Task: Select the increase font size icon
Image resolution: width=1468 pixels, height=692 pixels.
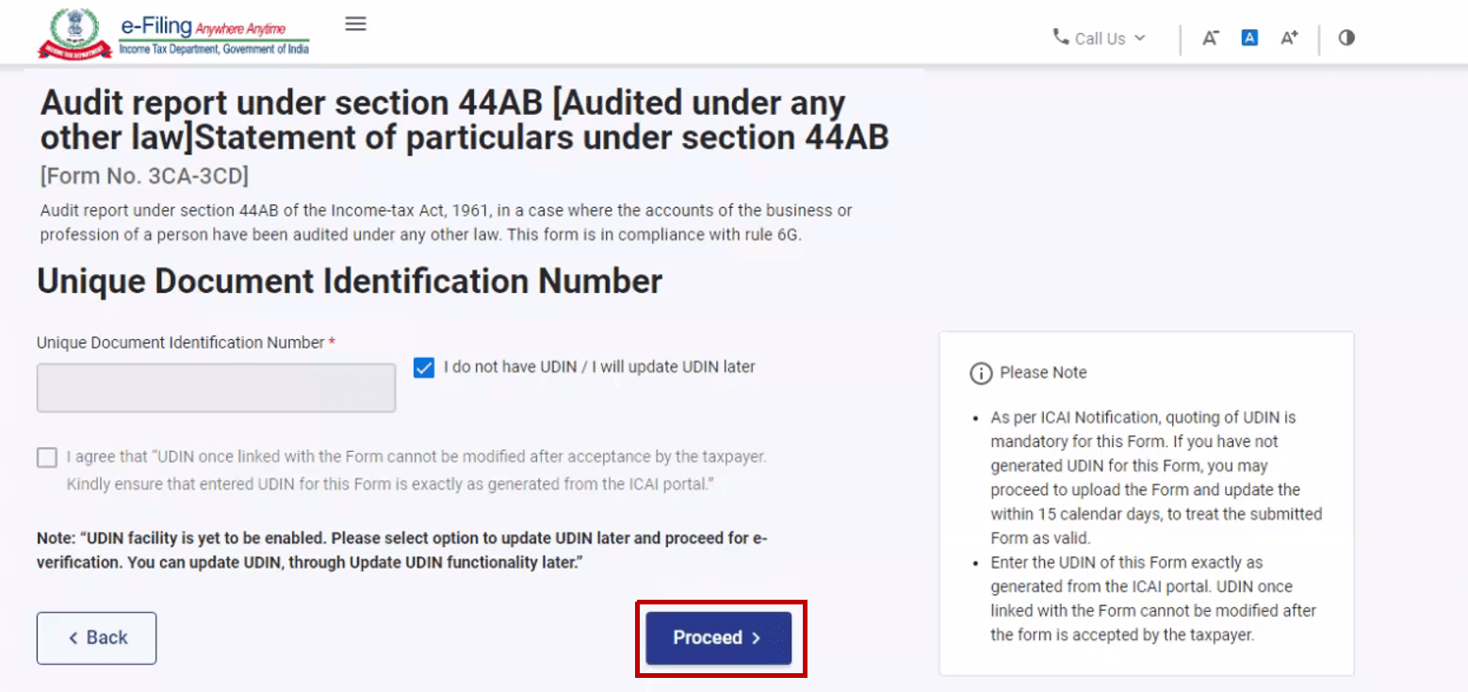Action: 1289,38
